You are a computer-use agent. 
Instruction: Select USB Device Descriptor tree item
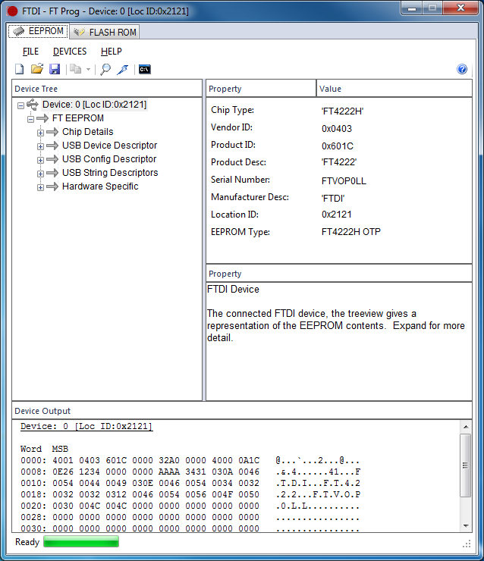click(109, 146)
